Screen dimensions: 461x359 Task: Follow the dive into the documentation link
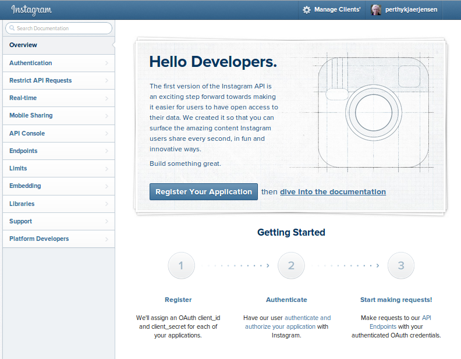[333, 192]
